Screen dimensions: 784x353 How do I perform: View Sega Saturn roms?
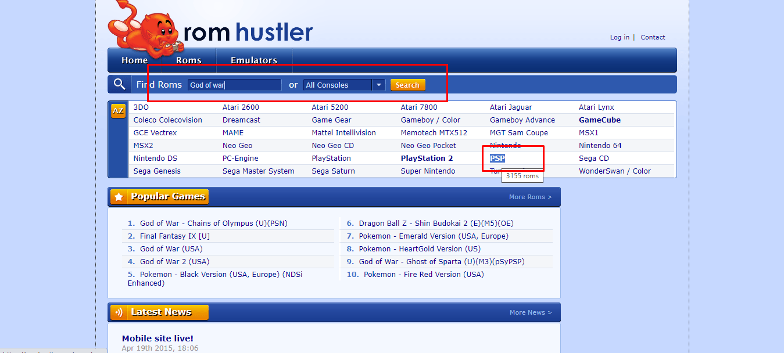pos(333,171)
